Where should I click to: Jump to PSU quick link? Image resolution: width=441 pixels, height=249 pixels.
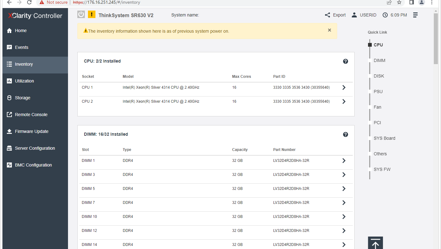[x=378, y=92]
